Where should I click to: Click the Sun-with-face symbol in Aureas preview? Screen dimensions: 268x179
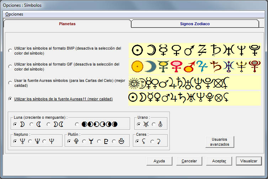(134, 83)
